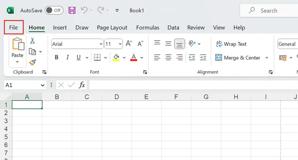The width and height of the screenshot is (298, 160).
Task: Copy selection with the Copy icon
Action: [32, 51]
